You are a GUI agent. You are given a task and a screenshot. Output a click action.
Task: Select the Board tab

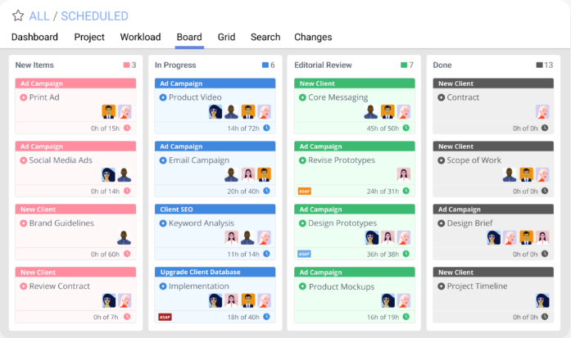click(x=189, y=37)
